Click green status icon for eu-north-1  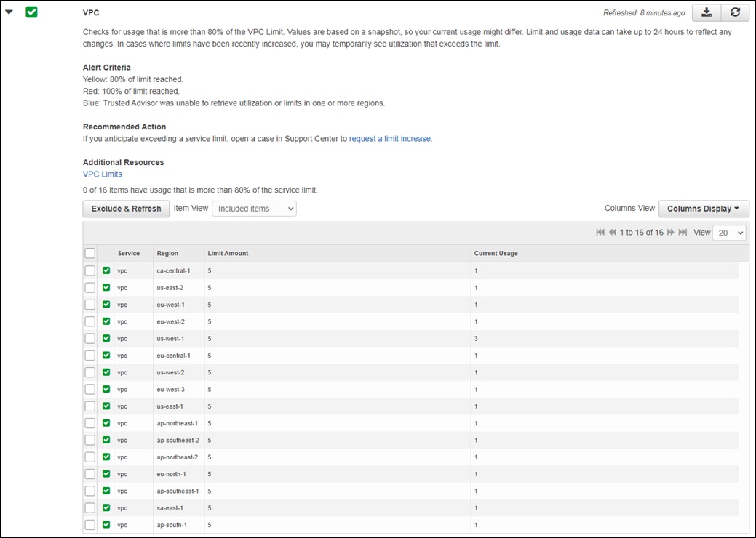pos(106,474)
